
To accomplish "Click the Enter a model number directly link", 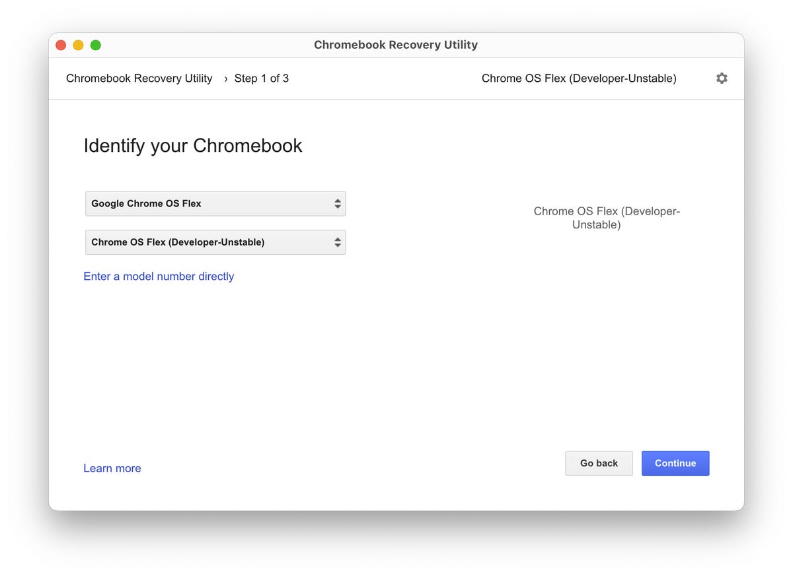I will coord(159,276).
